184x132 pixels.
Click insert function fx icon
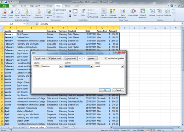pos(37,24)
